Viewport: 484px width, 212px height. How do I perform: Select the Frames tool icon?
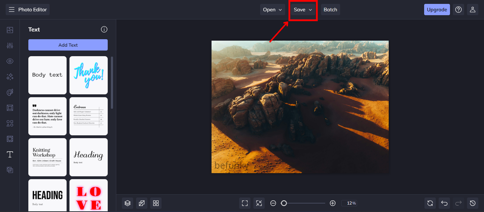pos(10,108)
